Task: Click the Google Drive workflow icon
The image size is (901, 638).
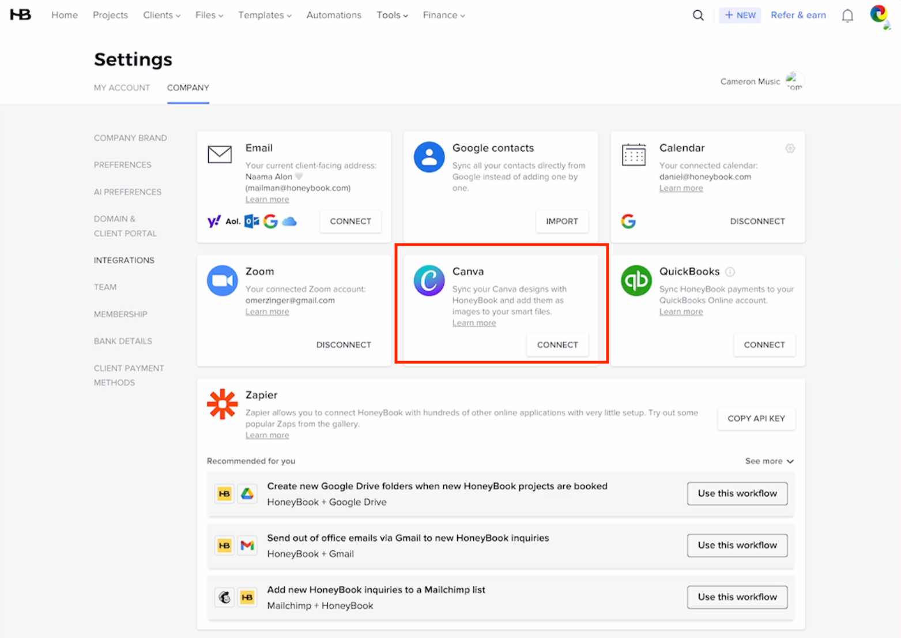Action: [247, 494]
